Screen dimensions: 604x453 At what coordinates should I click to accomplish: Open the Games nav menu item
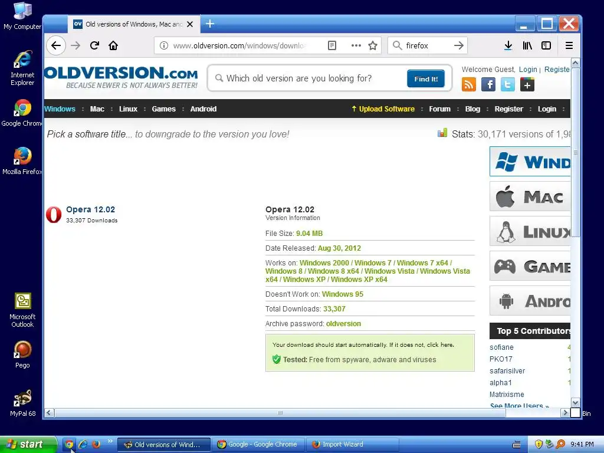(164, 109)
